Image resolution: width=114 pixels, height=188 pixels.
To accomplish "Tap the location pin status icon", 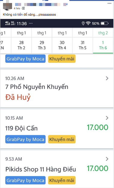I will (83, 23).
